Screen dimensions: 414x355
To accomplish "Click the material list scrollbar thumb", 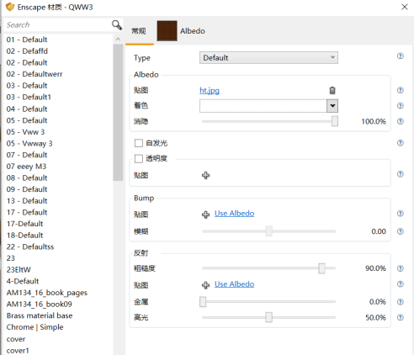I will [118, 113].
